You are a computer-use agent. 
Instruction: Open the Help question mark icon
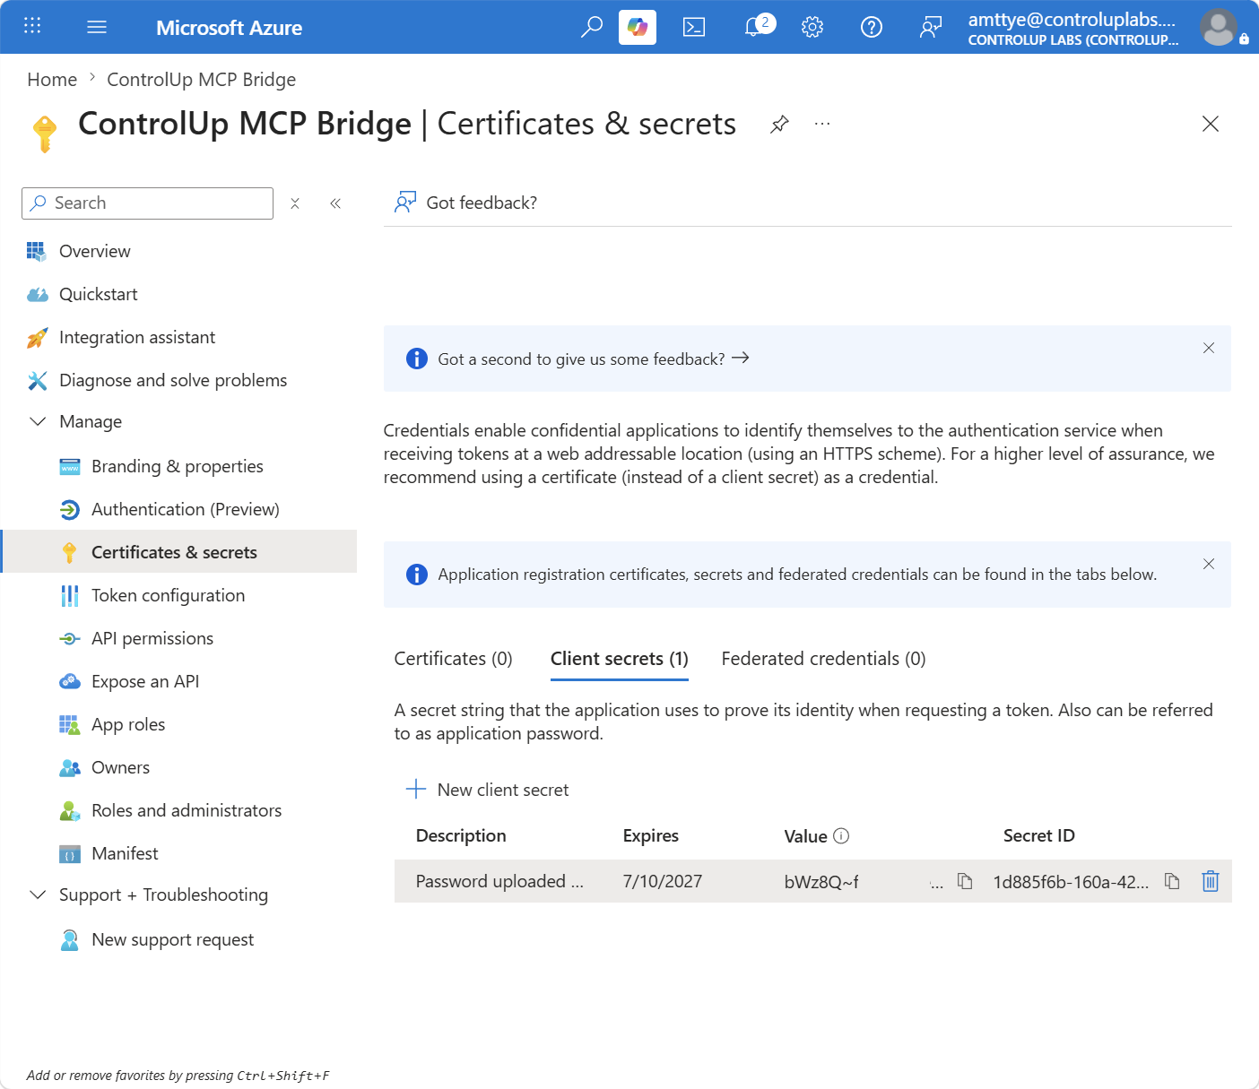[x=872, y=27]
